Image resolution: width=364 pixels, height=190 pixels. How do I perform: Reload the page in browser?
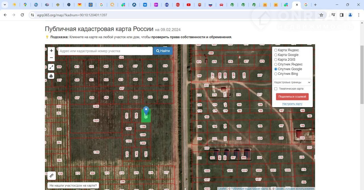pos(22,15)
